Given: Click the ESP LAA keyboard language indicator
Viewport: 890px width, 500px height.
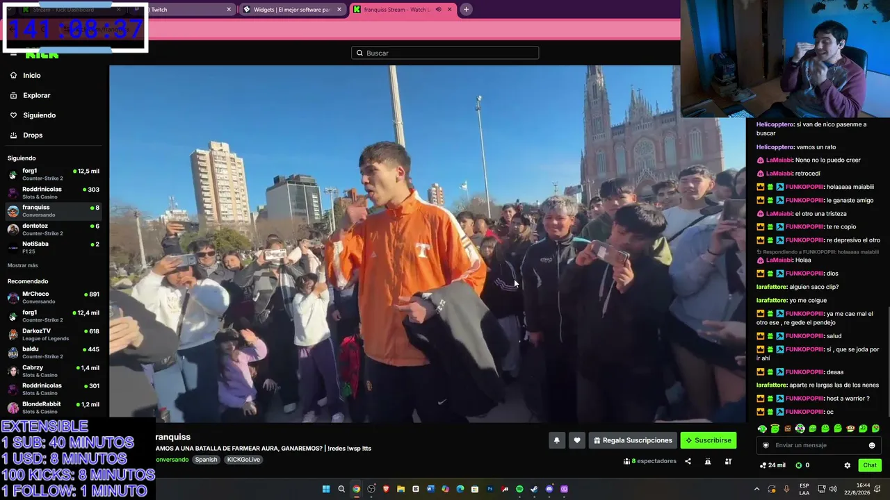Looking at the screenshot, I should tap(804, 489).
